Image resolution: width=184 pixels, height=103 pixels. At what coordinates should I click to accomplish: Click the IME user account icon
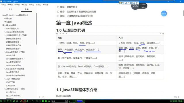pyautogui.click(x=134, y=3)
